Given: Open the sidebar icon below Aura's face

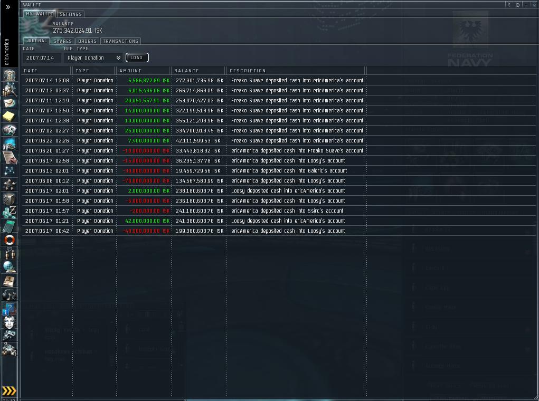Looking at the screenshot, I should click(x=10, y=336).
